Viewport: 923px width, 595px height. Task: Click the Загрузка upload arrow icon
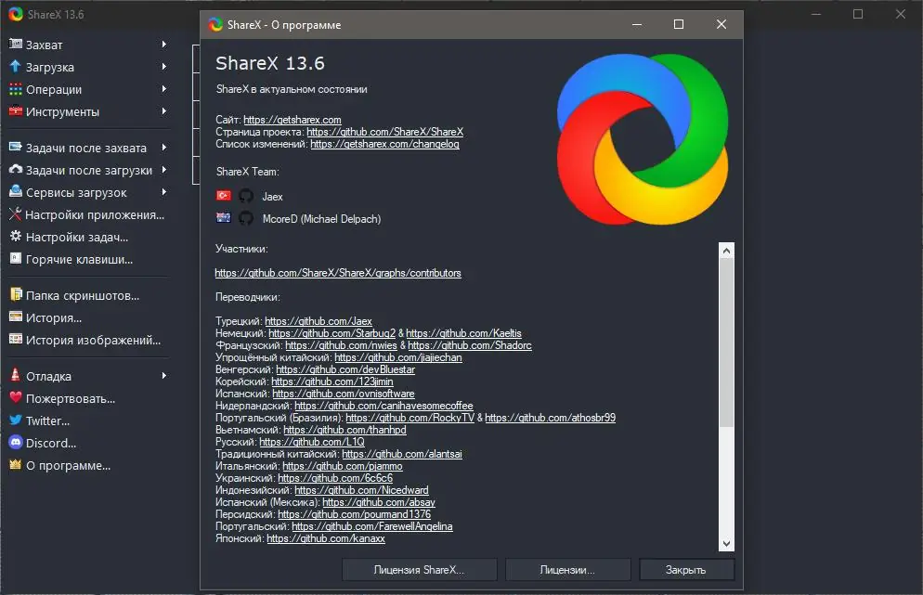(16, 66)
